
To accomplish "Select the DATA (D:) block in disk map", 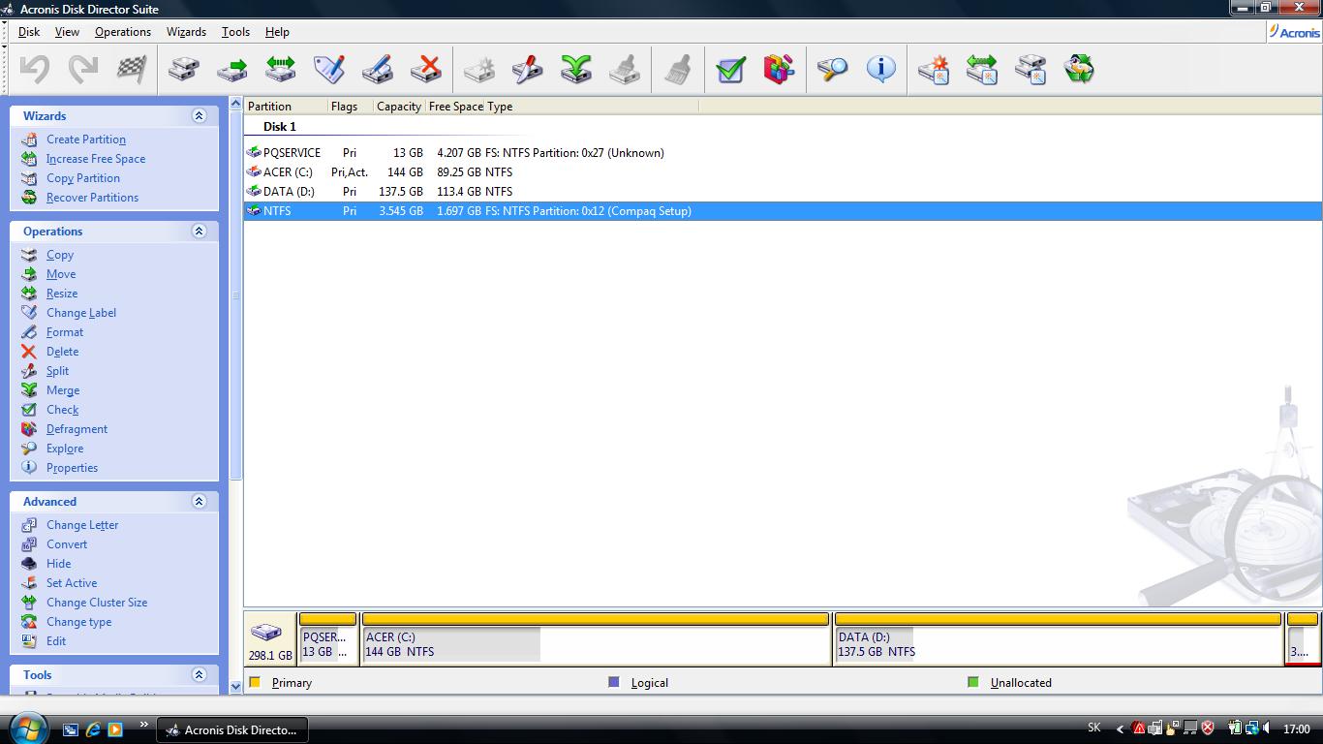I will point(1059,638).
